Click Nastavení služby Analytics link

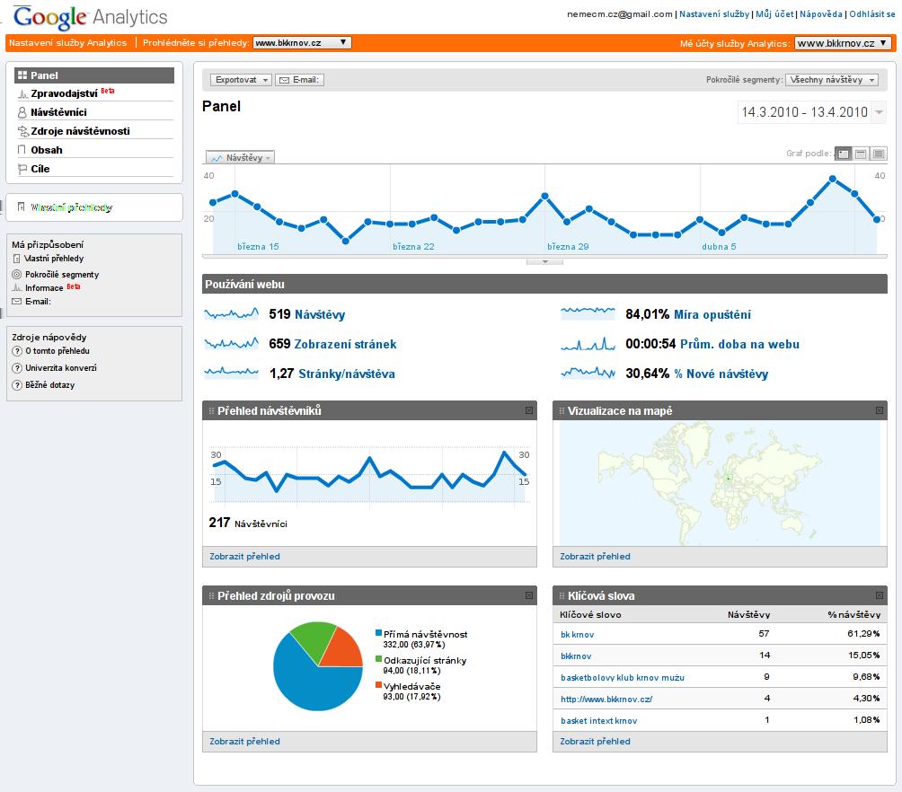[68, 42]
